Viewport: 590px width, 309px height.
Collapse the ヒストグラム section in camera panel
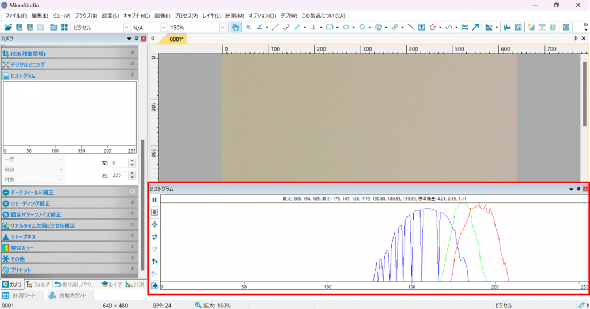pos(133,75)
